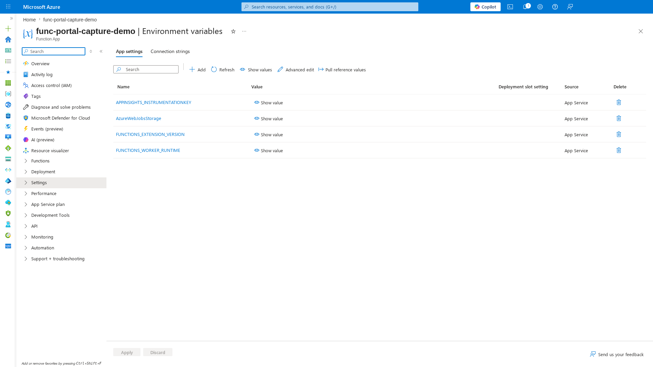Click the expand/collapse all menu groups icon

[91, 51]
